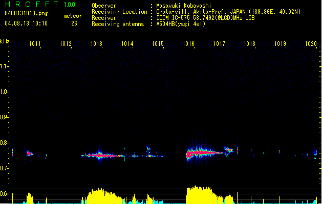Click the Receiving Location label

(119, 12)
